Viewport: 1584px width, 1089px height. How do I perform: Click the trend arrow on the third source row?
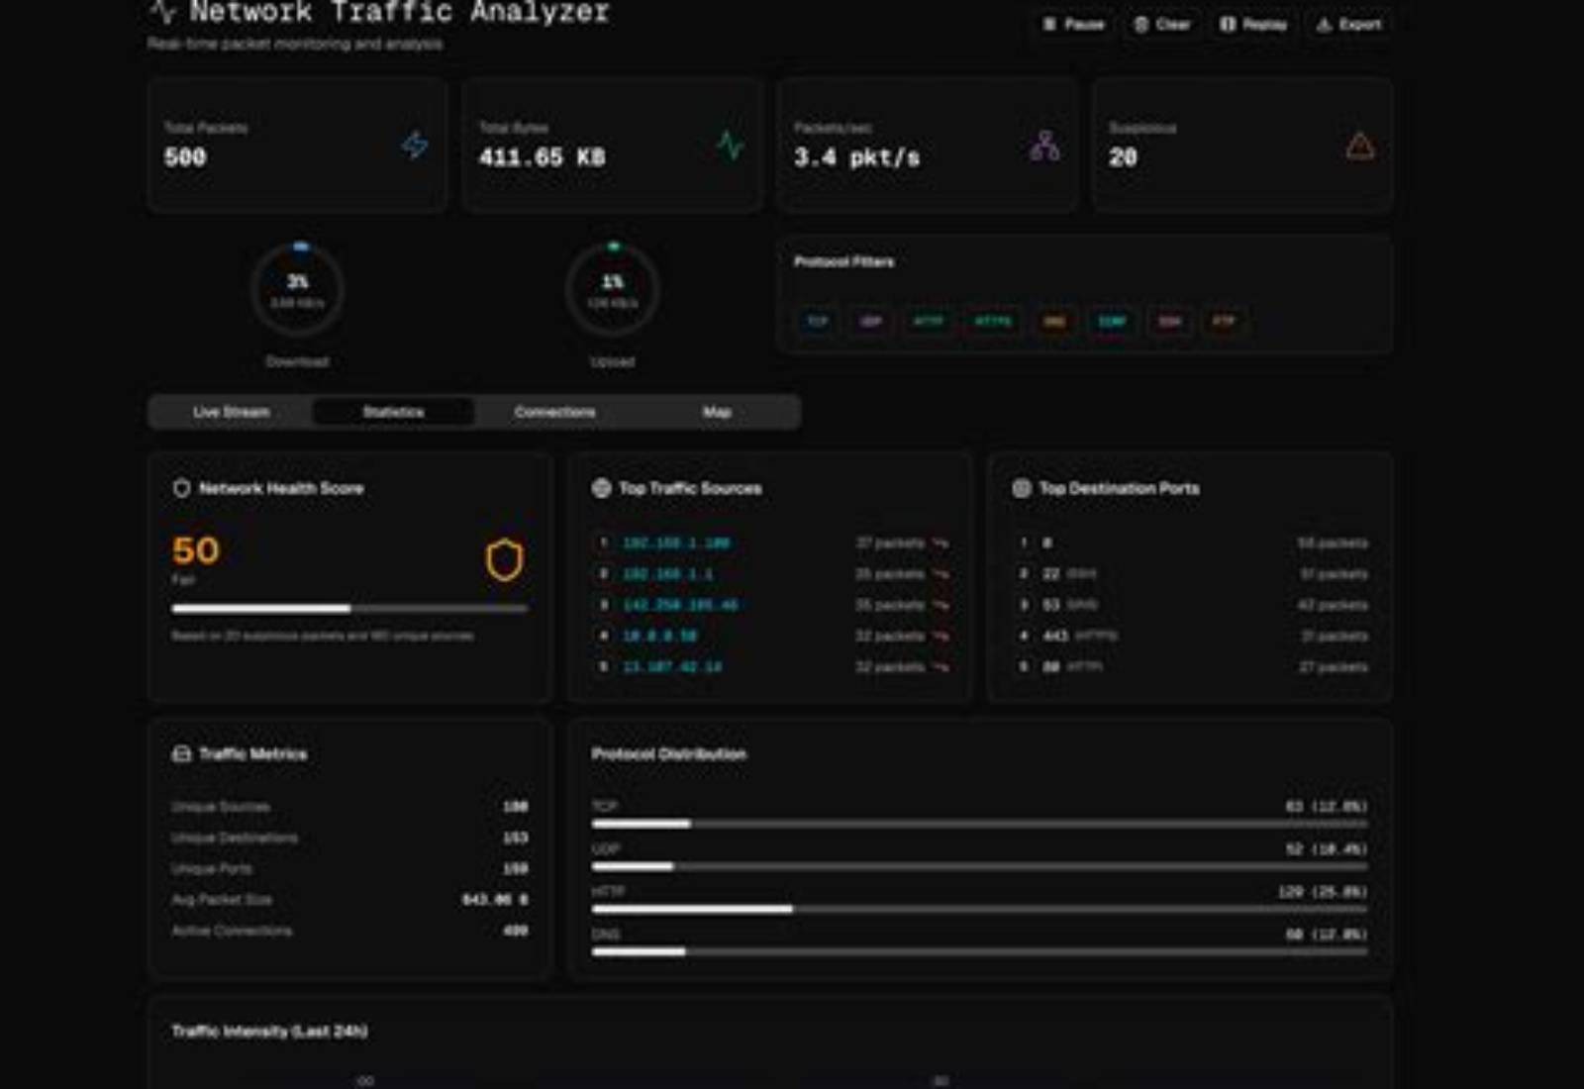[x=940, y=604]
